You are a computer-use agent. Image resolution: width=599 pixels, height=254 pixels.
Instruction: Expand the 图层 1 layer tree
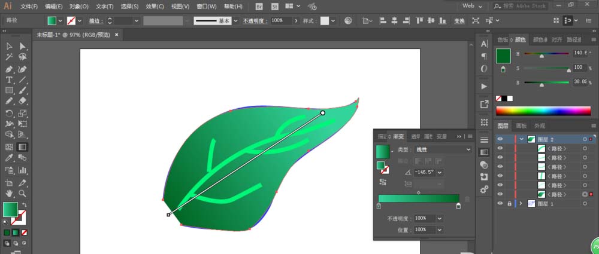tap(521, 204)
